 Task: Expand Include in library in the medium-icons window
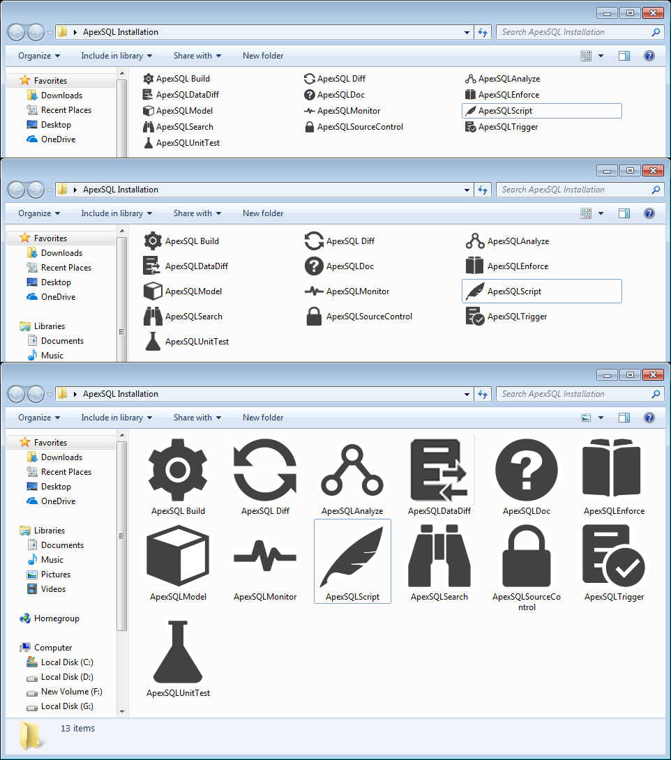tap(117, 213)
